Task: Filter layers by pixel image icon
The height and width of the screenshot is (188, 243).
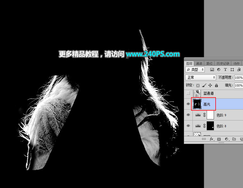Action: [x=212, y=70]
